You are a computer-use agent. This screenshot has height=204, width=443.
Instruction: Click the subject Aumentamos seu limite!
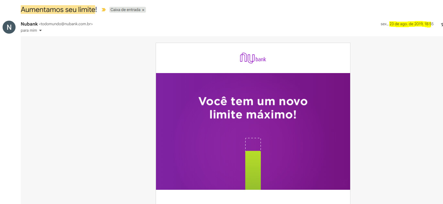tap(59, 10)
